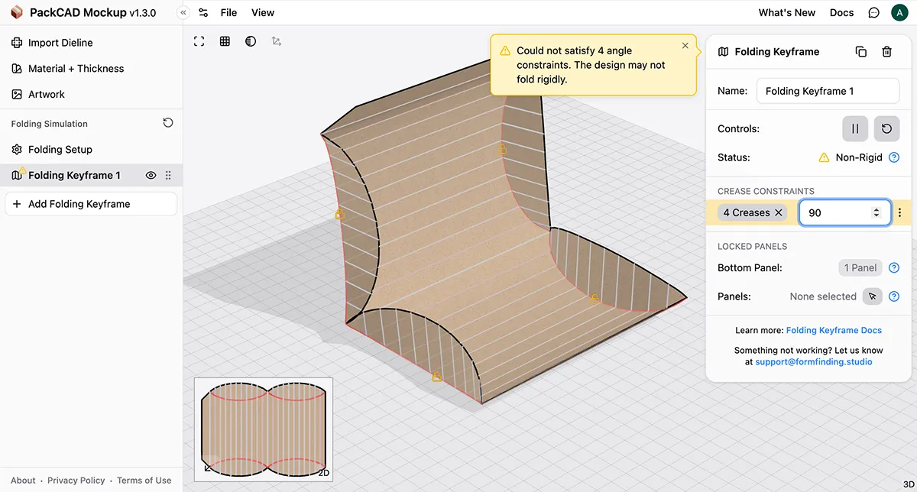The height and width of the screenshot is (492, 917).
Task: Toggle the shading mode half-circle icon
Action: point(251,41)
